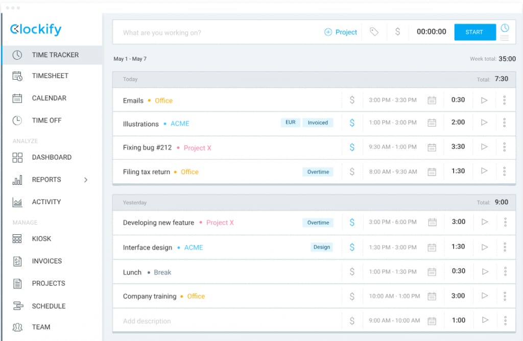This screenshot has width=523, height=341.
Task: Resume timer for Illustrations entry
Action: click(484, 123)
